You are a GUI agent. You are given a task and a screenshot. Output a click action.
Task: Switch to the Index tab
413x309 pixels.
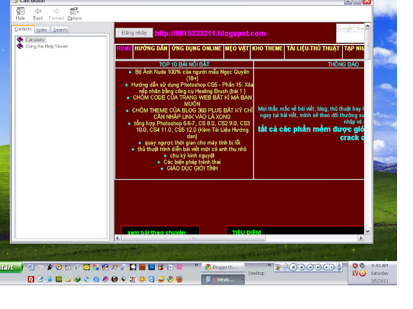(42, 30)
